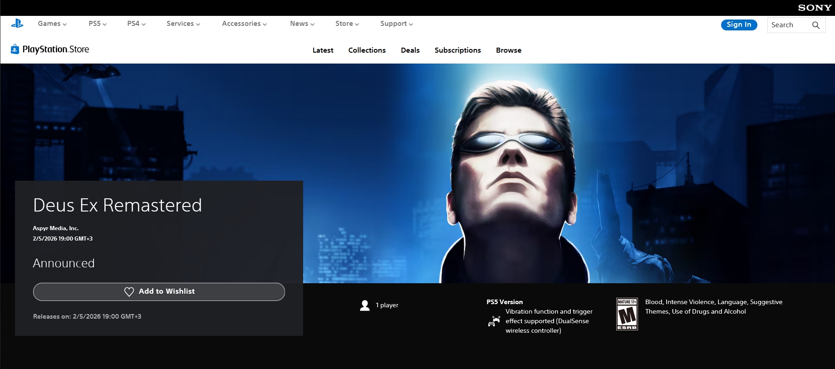835x369 pixels.
Task: Expand the Store dropdown menu
Action: tap(347, 24)
